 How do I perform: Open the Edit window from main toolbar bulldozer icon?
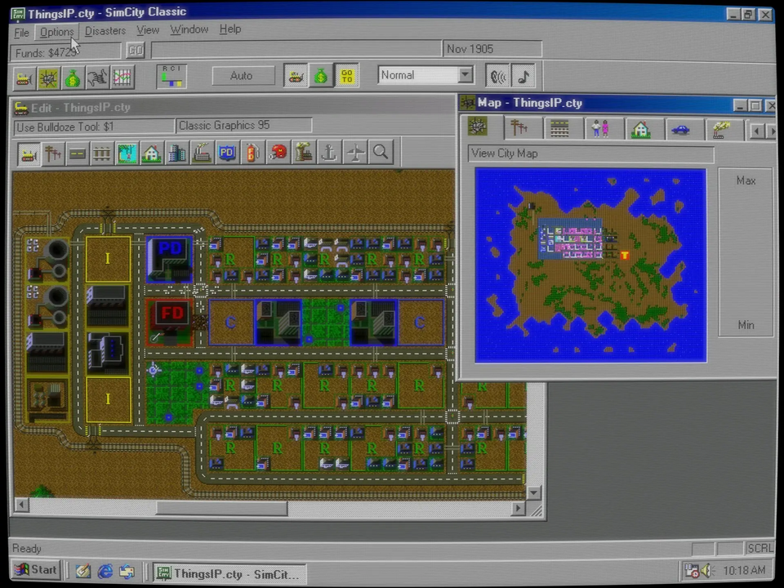(x=24, y=78)
